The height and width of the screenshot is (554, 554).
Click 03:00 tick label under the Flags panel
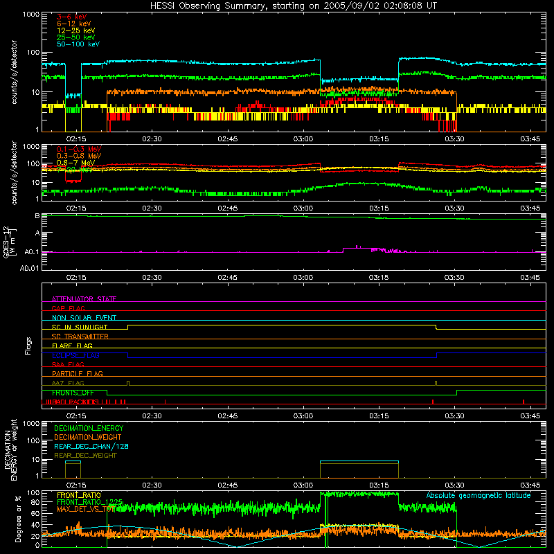(303, 416)
